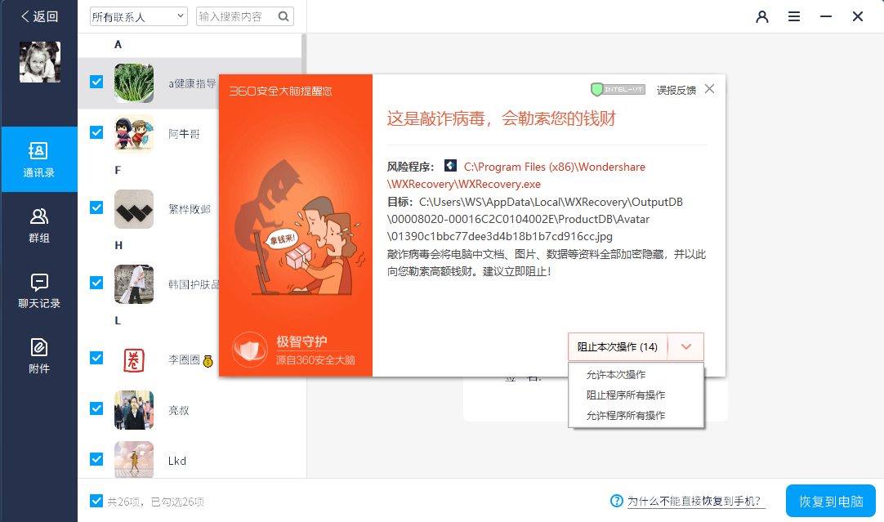884x522 pixels.
Task: Click the 恢复到电脑 button
Action: tap(831, 501)
